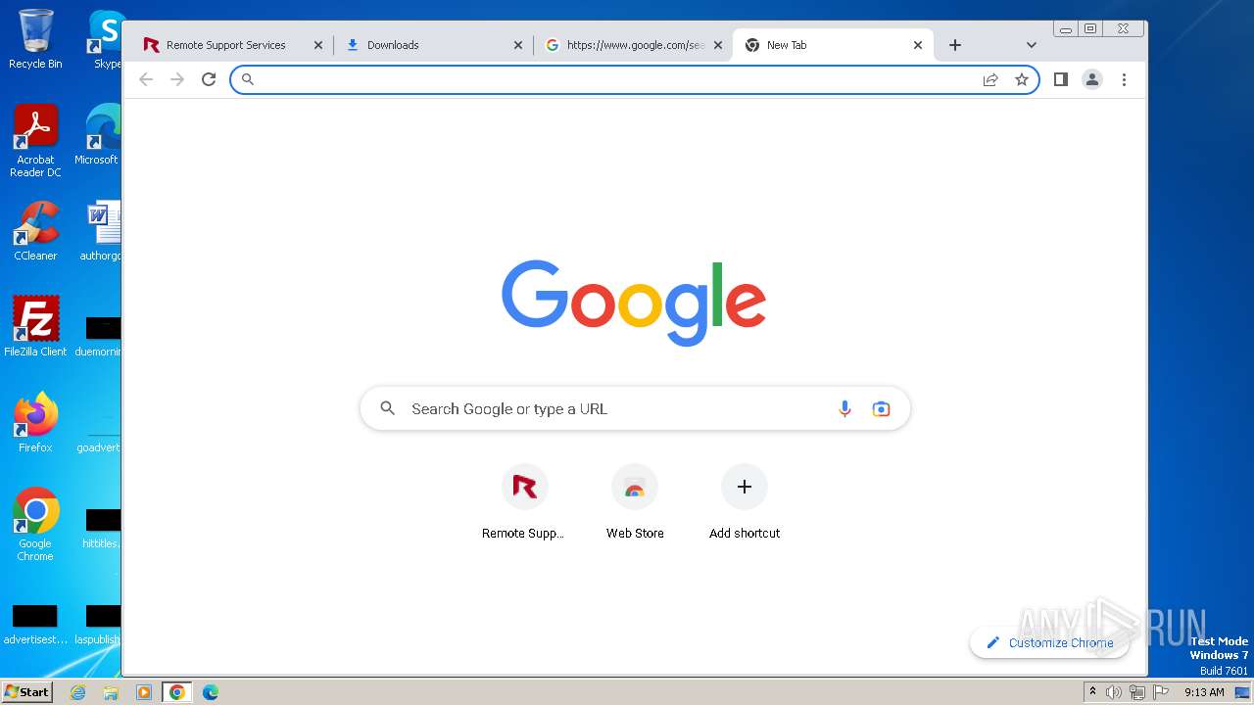This screenshot has width=1254, height=705.
Task: Show hidden system tray icons
Action: coord(1093,692)
